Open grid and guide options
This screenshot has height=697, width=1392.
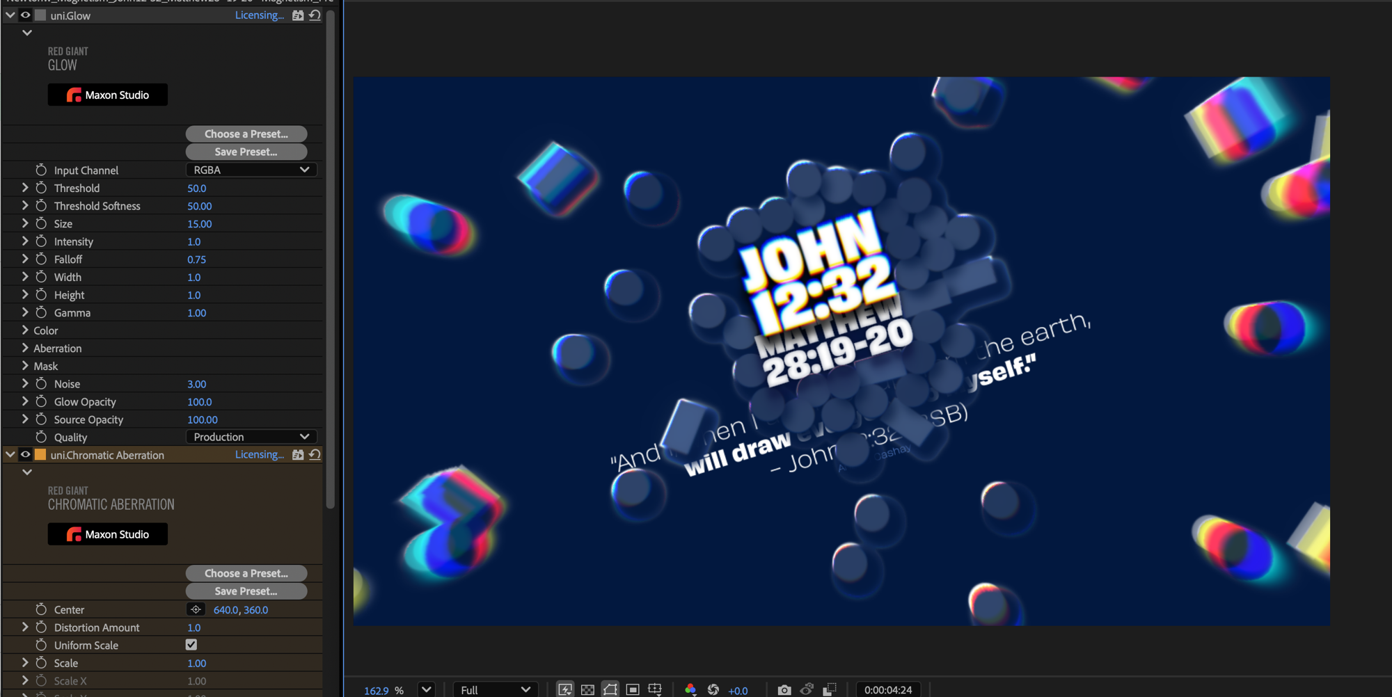(655, 689)
